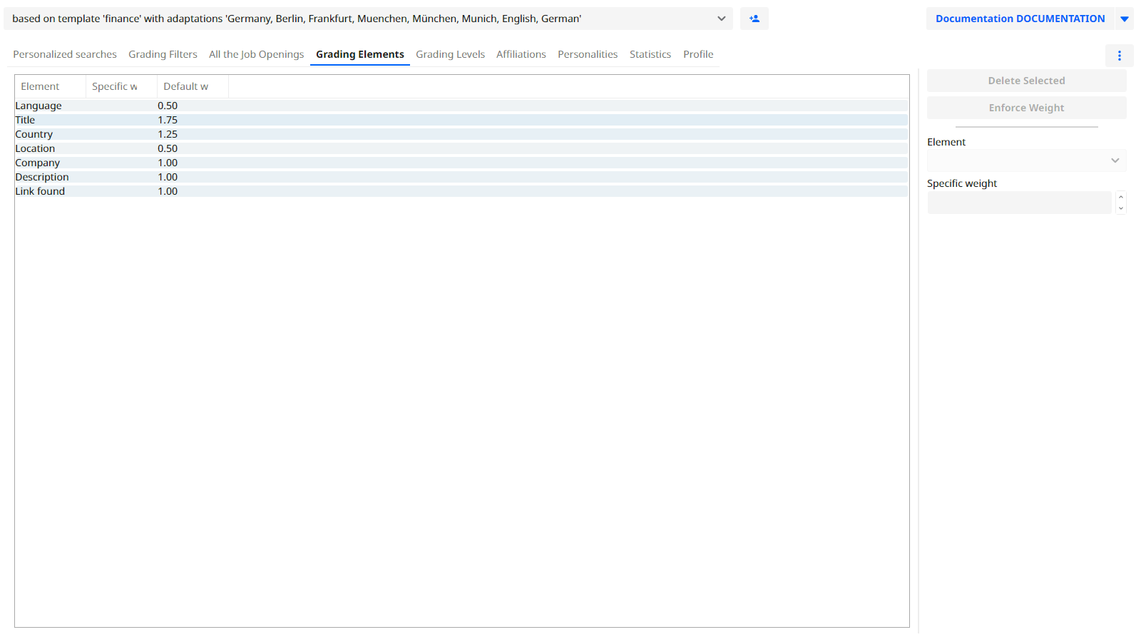The height and width of the screenshot is (642, 1141).
Task: Open the Personalized searches tab
Action: coord(65,54)
